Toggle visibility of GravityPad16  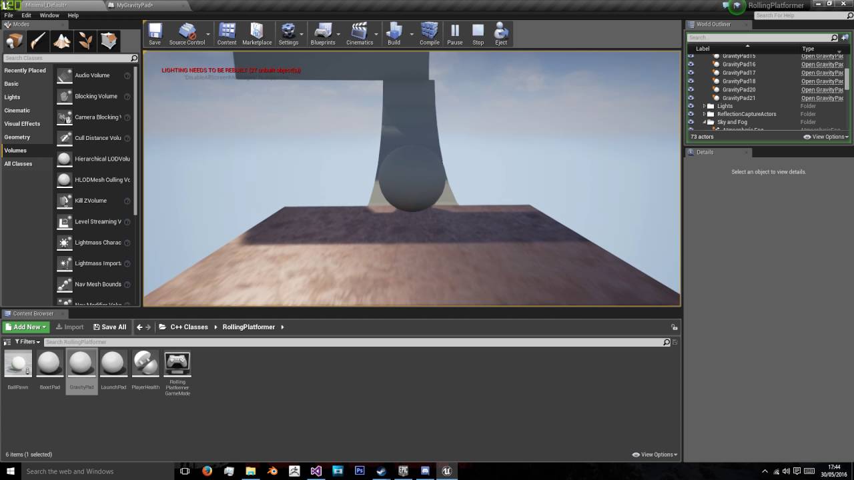[x=691, y=65]
